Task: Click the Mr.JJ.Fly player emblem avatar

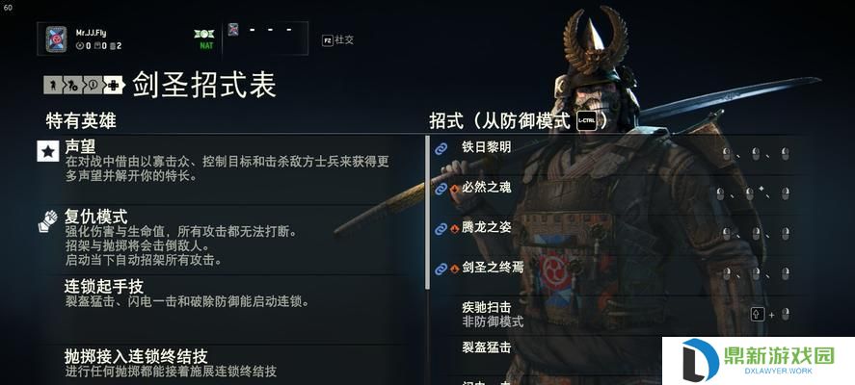Action: pyautogui.click(x=56, y=39)
